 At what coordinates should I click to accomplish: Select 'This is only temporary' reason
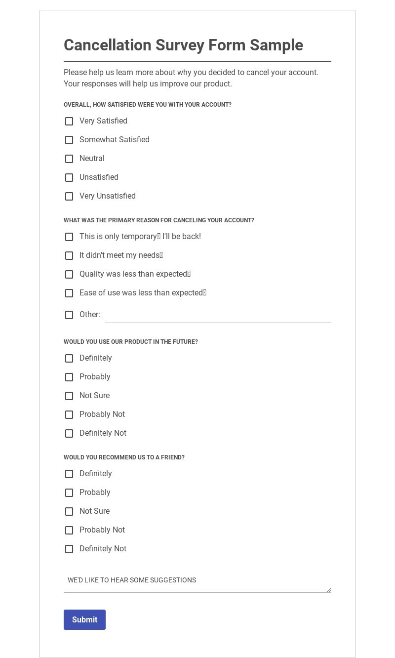click(69, 237)
